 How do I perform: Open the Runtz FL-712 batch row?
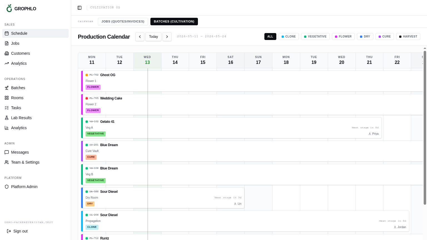(x=252, y=237)
